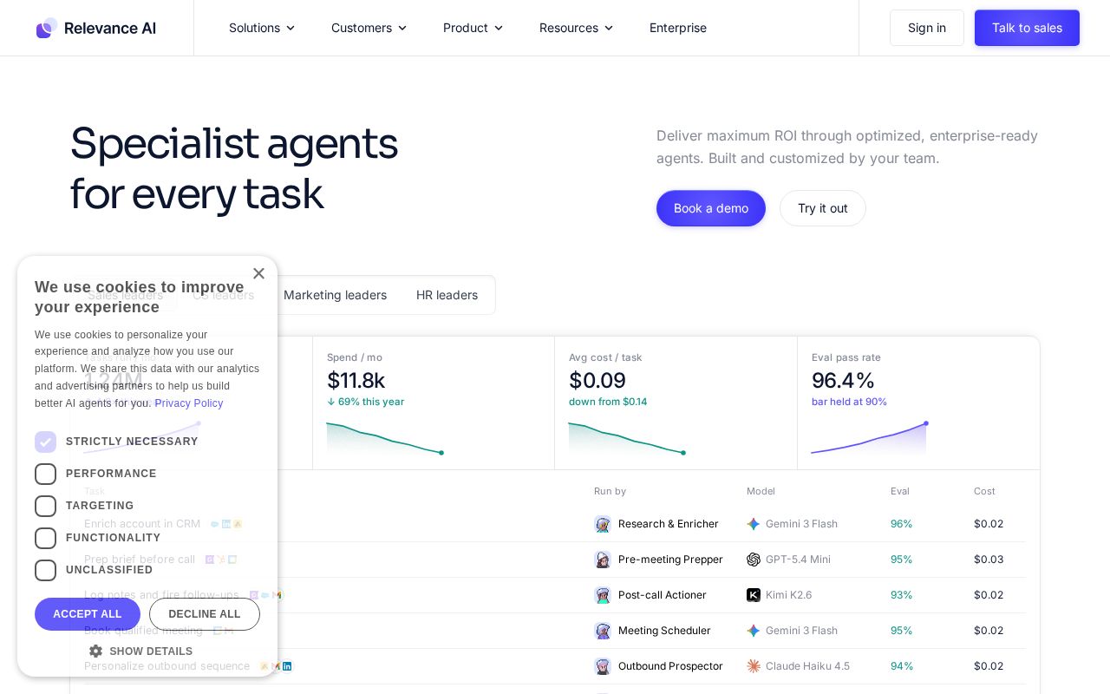Open the Enterprise nav item
Screen dimensions: 1110x694
tap(678, 28)
